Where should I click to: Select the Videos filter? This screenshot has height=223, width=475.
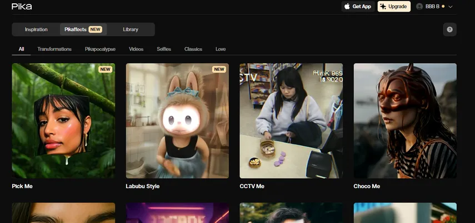pyautogui.click(x=136, y=49)
